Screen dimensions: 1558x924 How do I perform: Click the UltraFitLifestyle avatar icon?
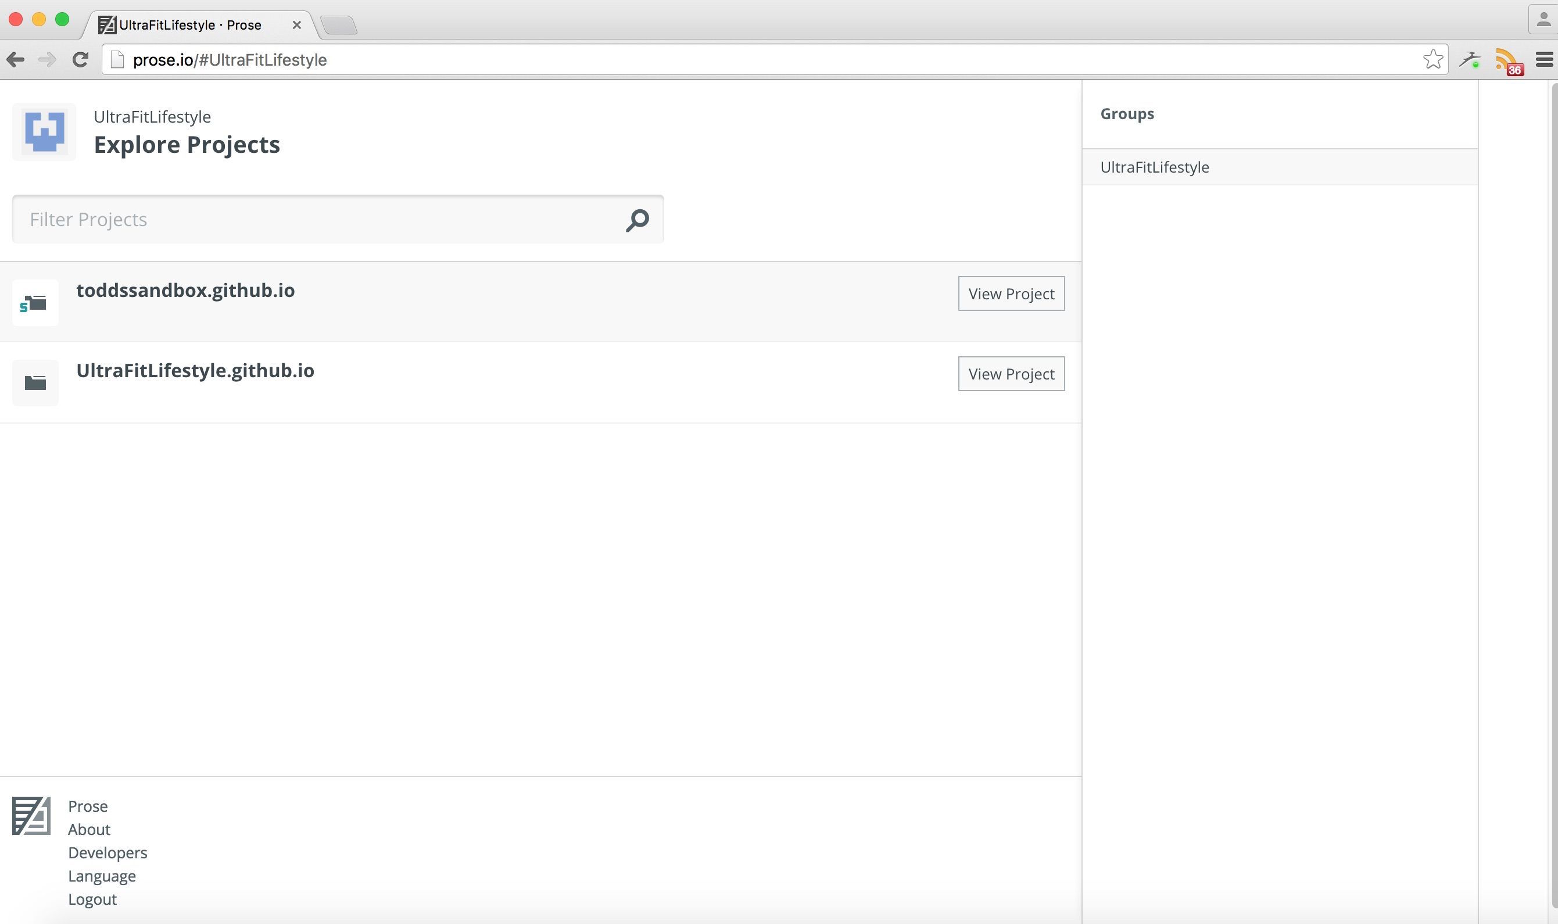point(44,132)
